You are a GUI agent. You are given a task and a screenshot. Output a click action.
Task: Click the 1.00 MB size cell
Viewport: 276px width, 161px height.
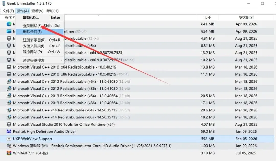(x=208, y=146)
